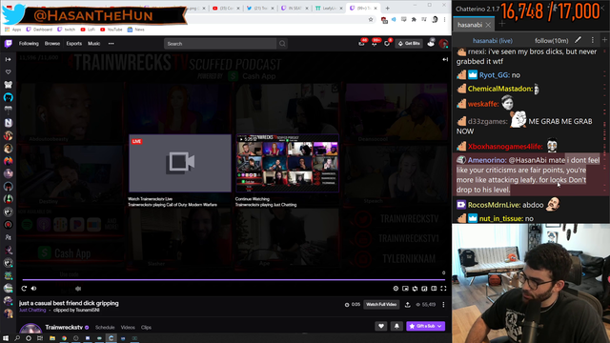Viewport: 610px width, 343px height.
Task: Open Task View on the taskbar
Action: click(40, 338)
